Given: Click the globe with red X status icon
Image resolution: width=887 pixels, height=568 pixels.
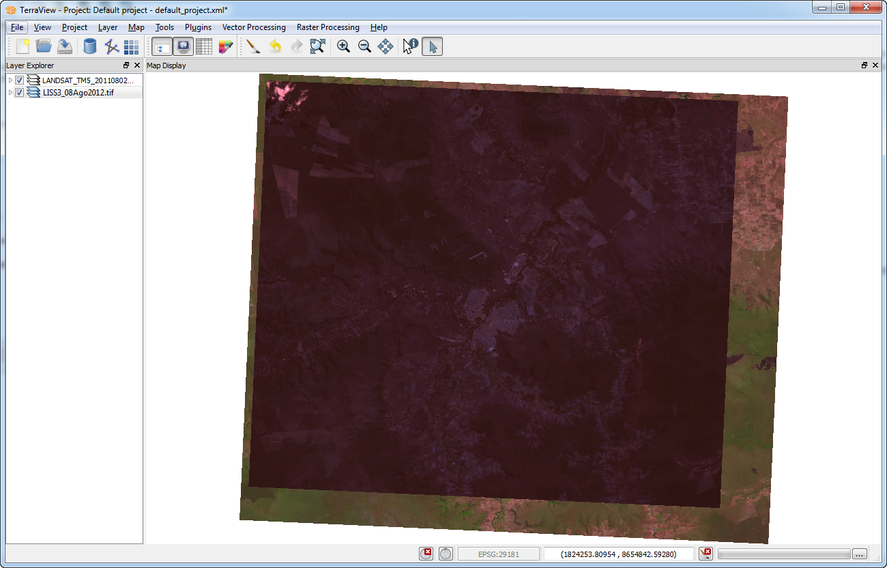Looking at the screenshot, I should 426,554.
